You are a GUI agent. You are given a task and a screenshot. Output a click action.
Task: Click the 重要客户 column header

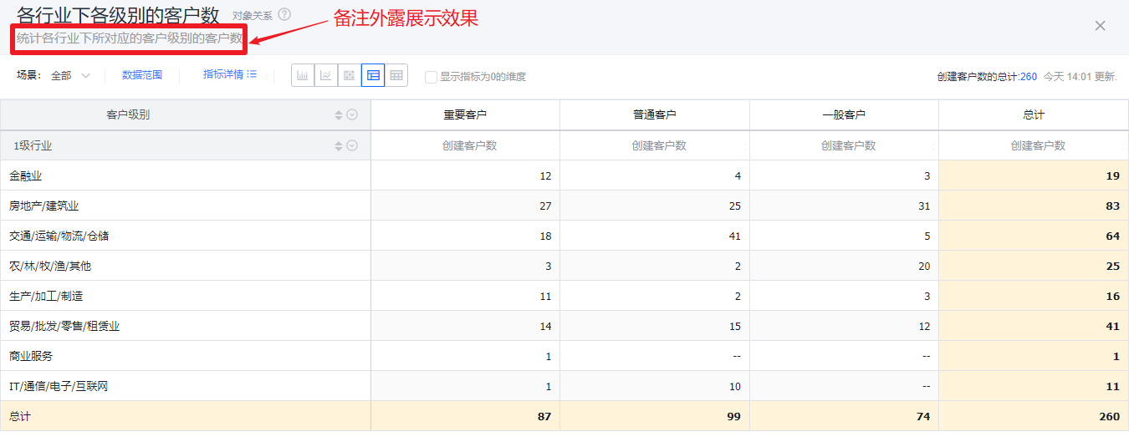click(465, 115)
